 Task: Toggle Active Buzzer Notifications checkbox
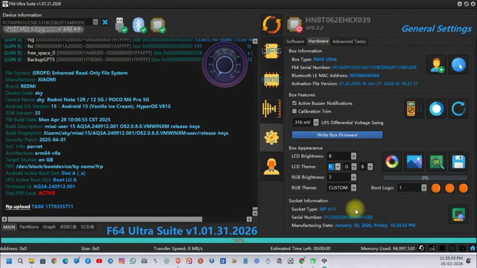[x=294, y=103]
